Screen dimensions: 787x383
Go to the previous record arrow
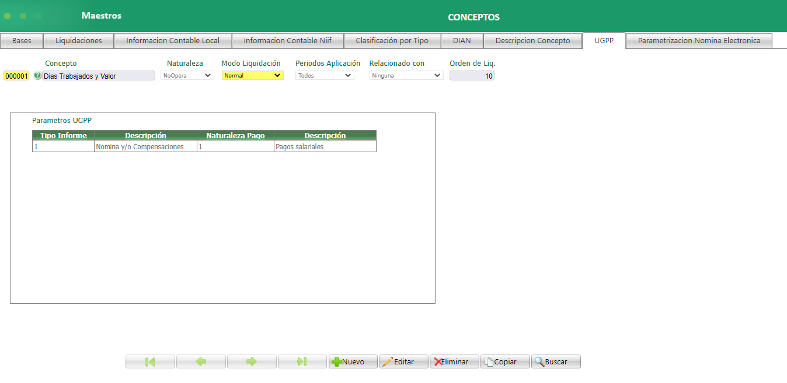(201, 361)
